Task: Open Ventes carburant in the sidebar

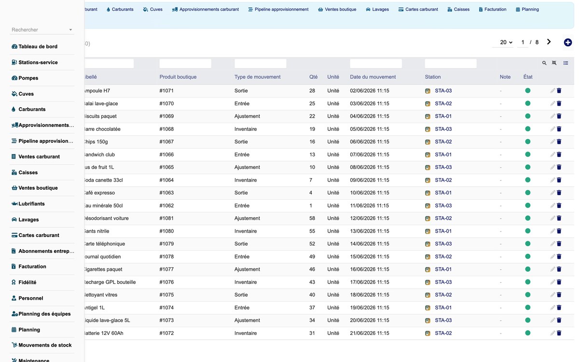Action: click(39, 156)
